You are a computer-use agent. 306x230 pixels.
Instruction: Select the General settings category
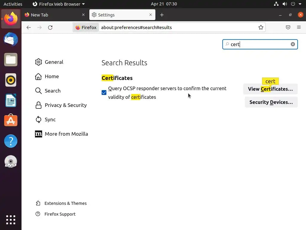[54, 62]
